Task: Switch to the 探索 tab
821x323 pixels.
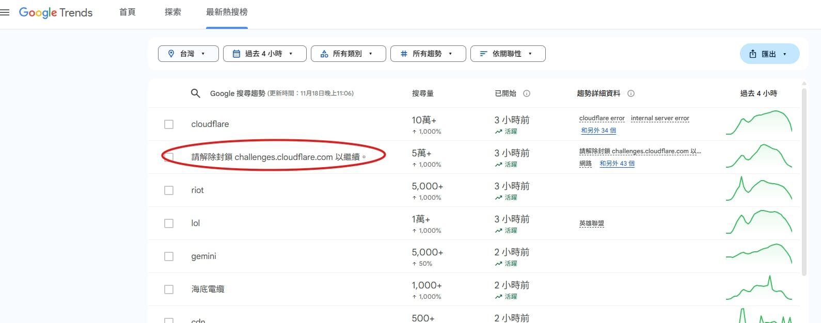Action: coord(173,12)
